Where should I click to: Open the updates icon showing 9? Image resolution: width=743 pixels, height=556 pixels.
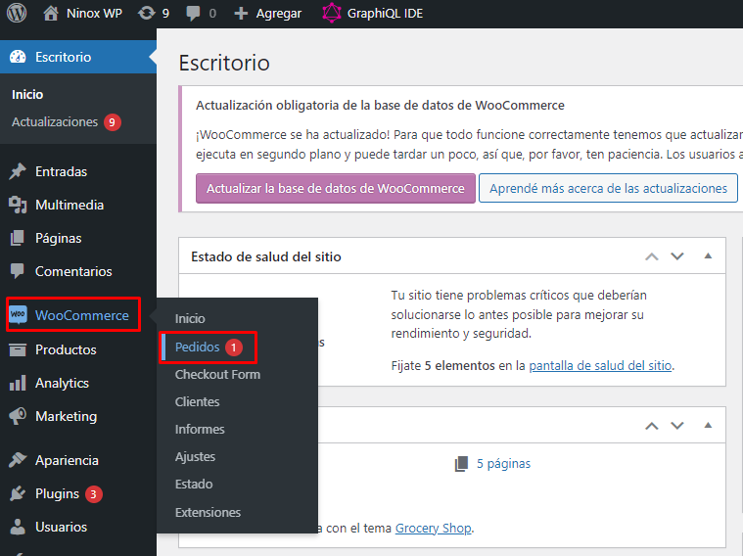point(147,13)
